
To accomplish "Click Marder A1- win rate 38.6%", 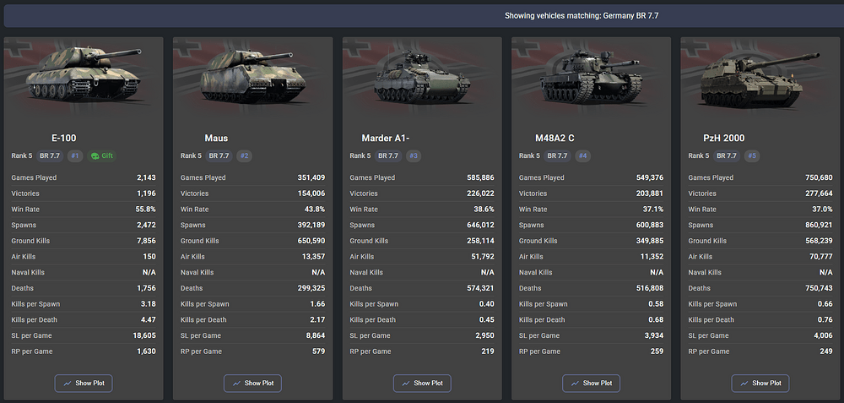I will tap(484, 209).
